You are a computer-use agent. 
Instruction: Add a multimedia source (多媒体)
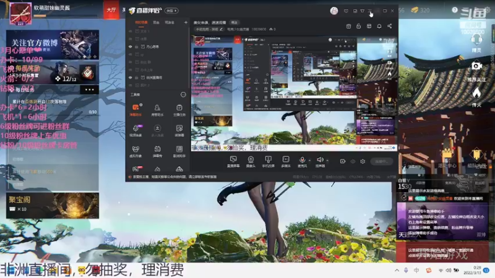click(x=286, y=161)
